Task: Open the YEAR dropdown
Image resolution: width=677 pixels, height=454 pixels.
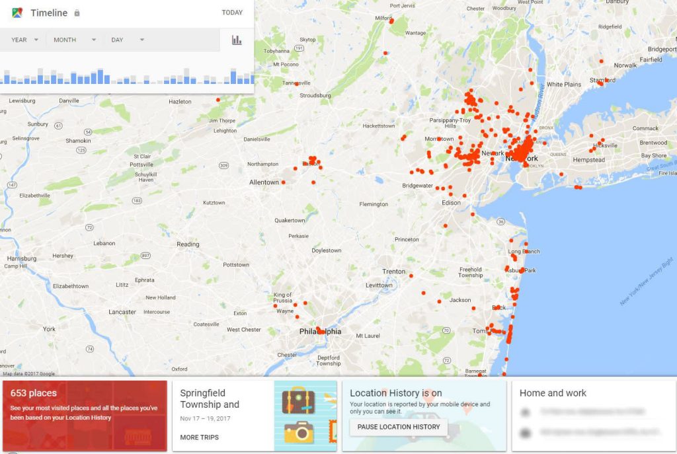Action: pyautogui.click(x=24, y=40)
